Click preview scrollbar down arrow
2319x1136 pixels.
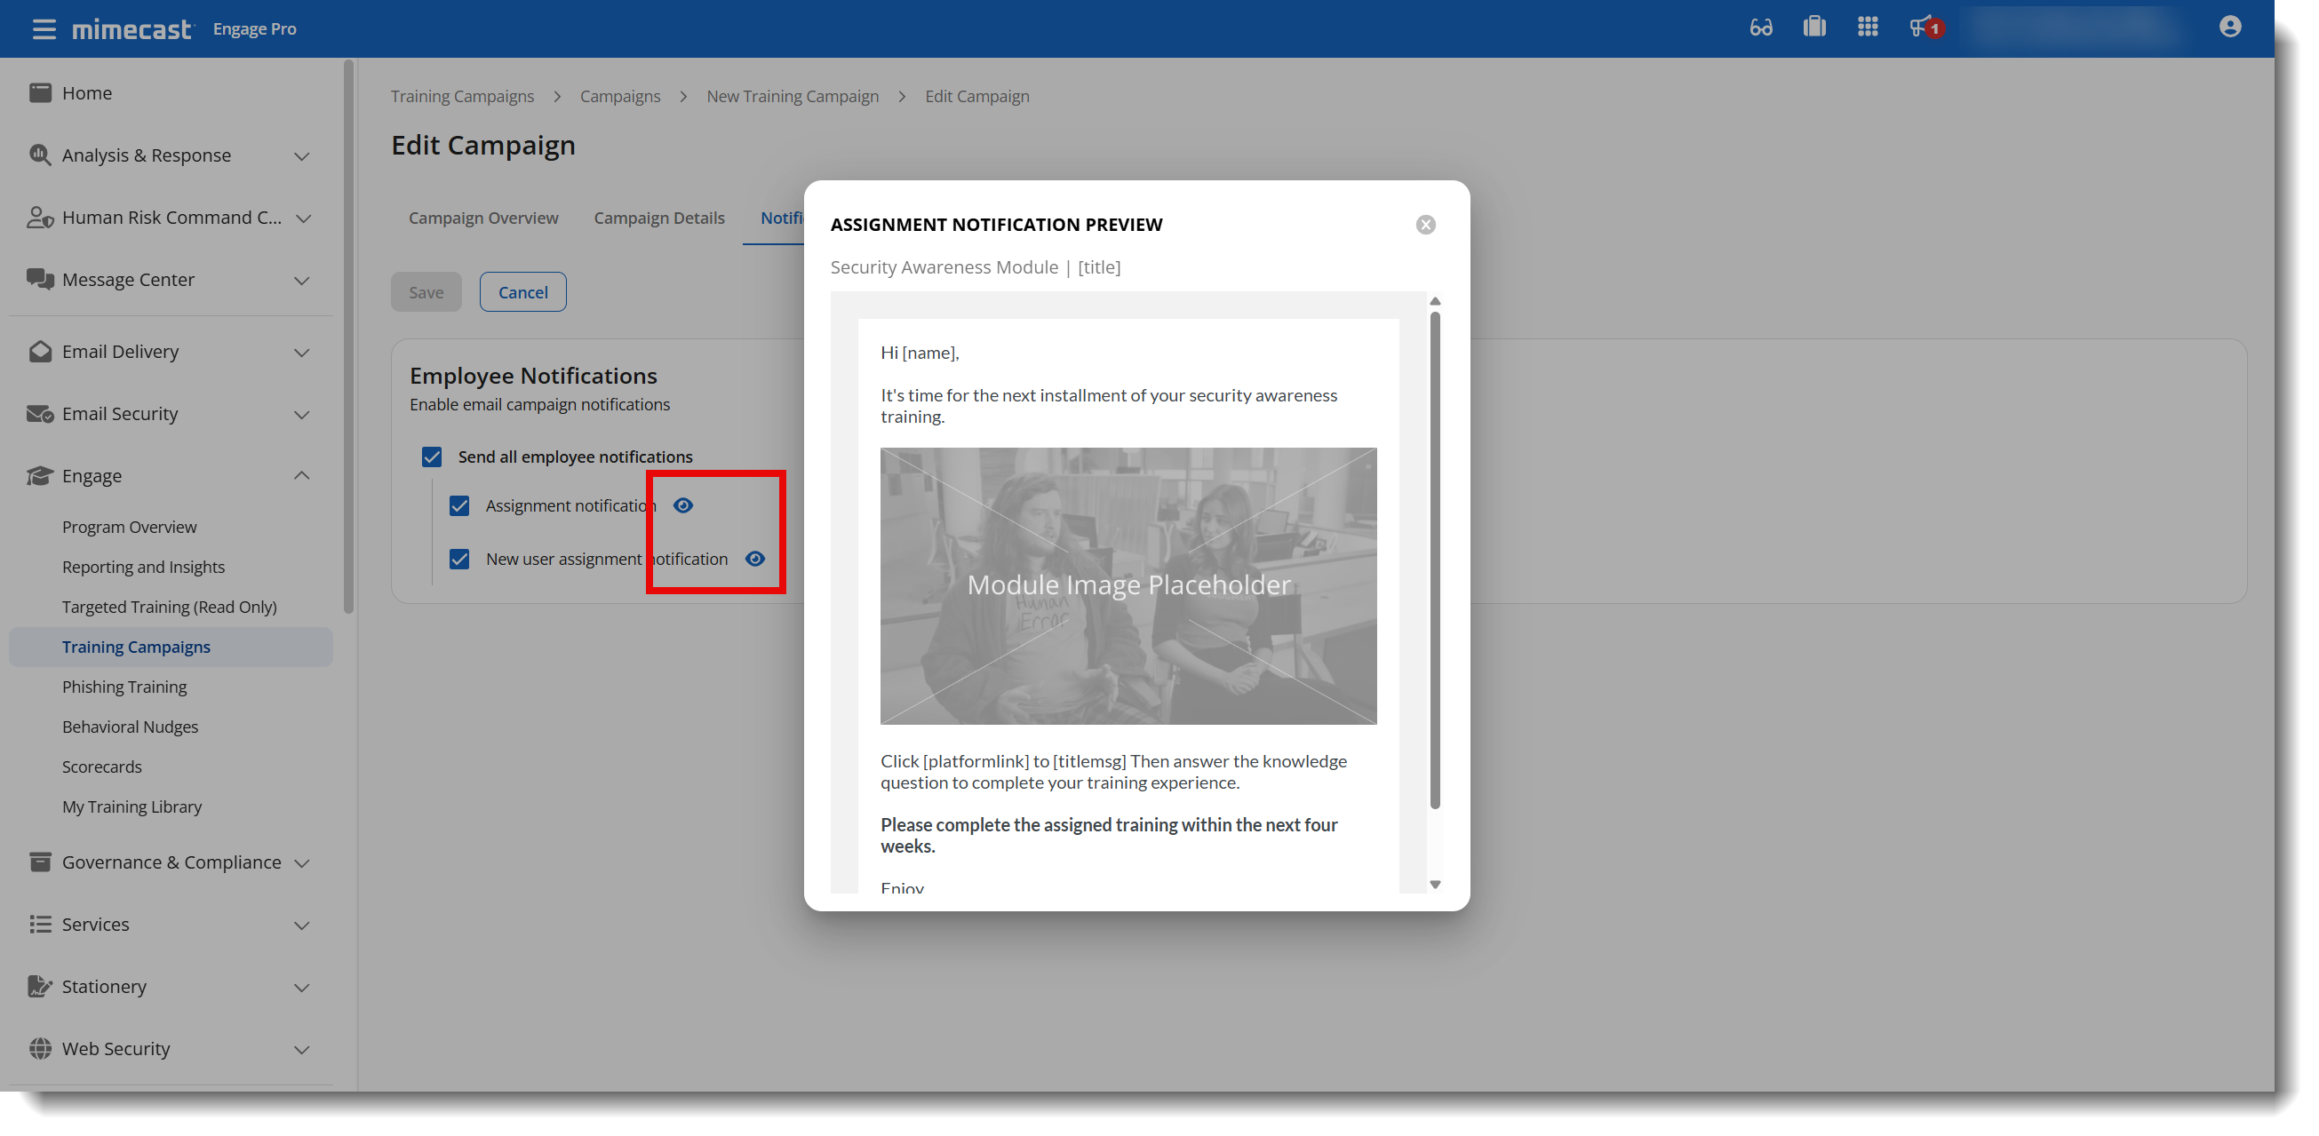click(1435, 884)
